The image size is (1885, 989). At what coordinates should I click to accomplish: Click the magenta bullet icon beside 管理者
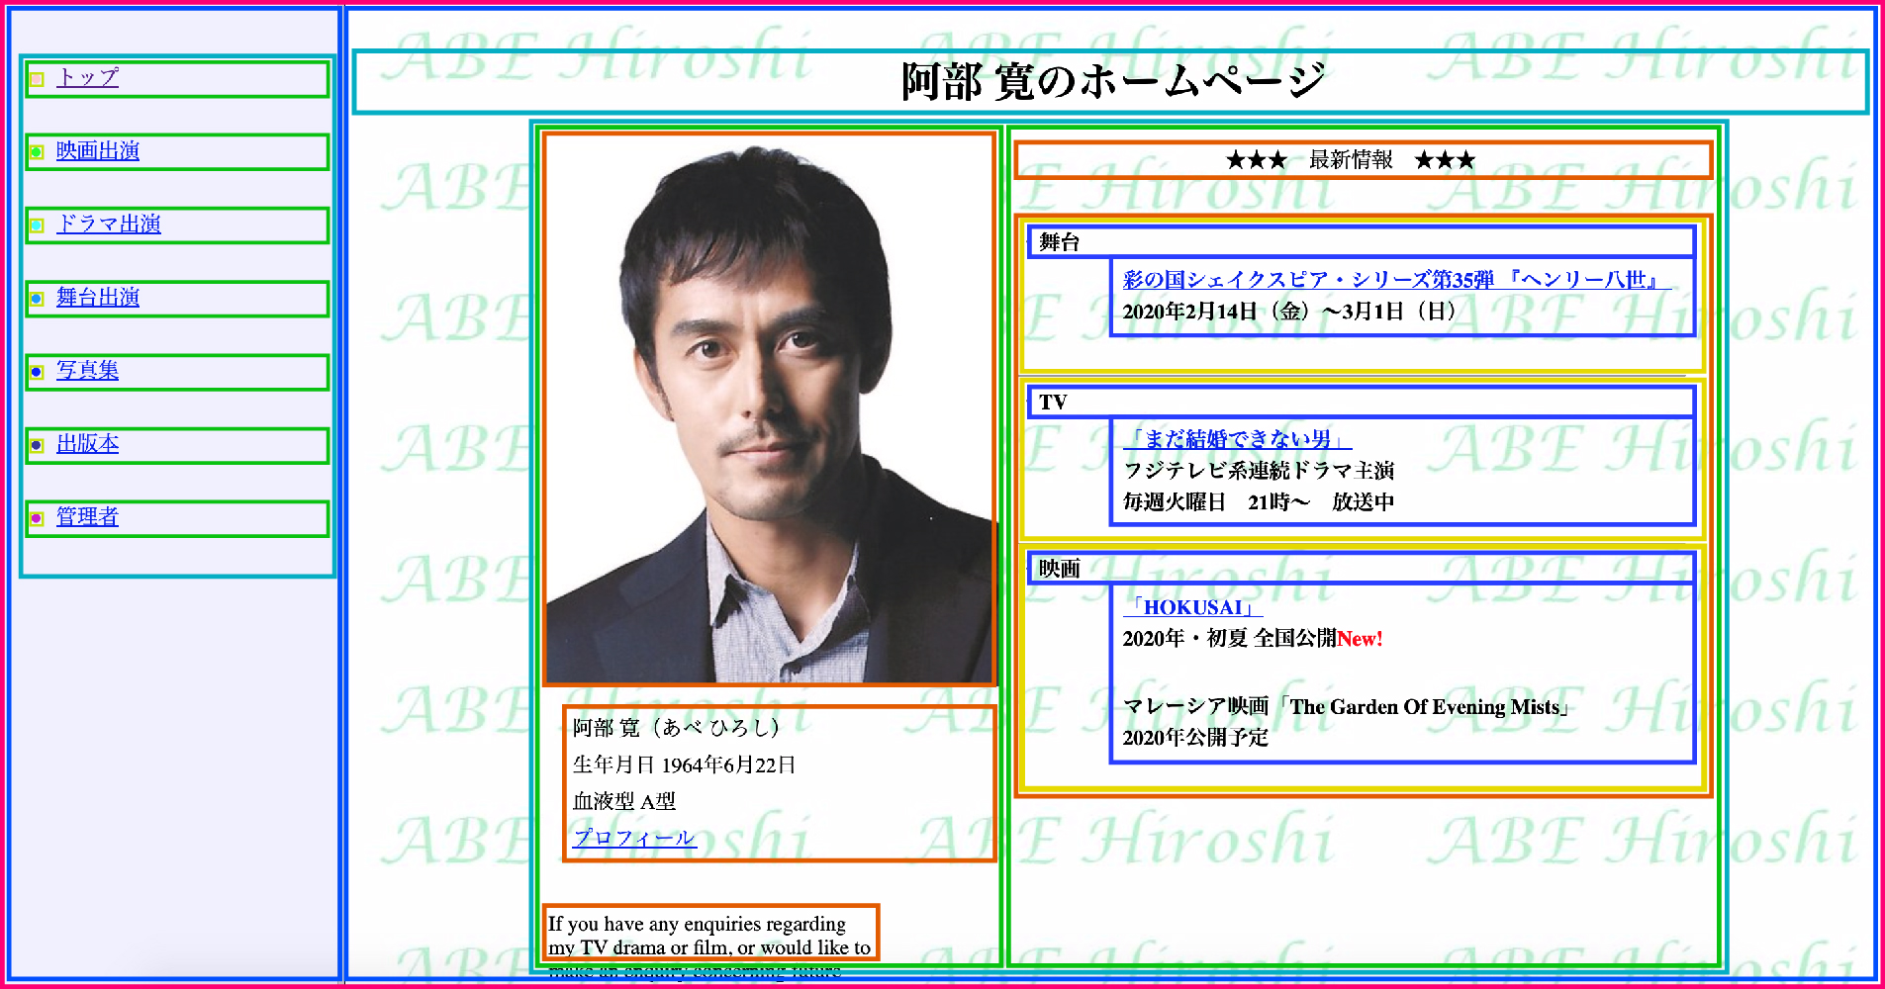[38, 516]
